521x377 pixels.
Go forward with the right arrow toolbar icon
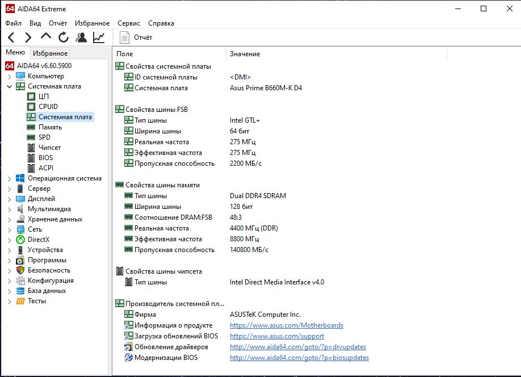(x=28, y=37)
